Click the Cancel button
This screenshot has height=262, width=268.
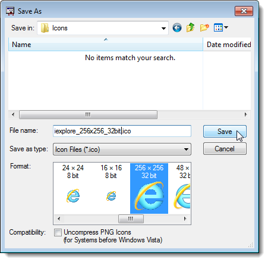coord(225,149)
